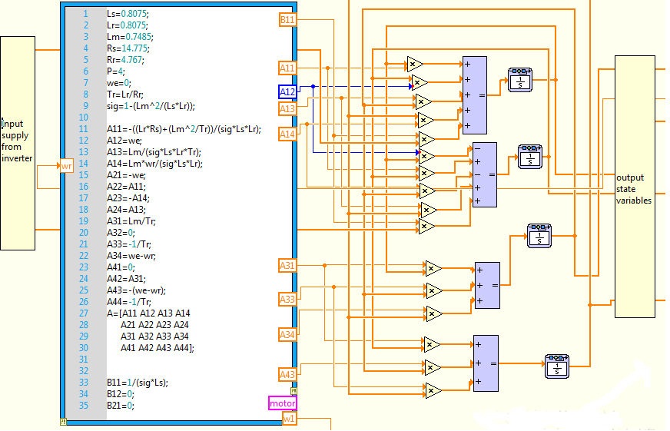670x431 pixels.
Task: Click the wr input terminal
Action: coord(67,166)
